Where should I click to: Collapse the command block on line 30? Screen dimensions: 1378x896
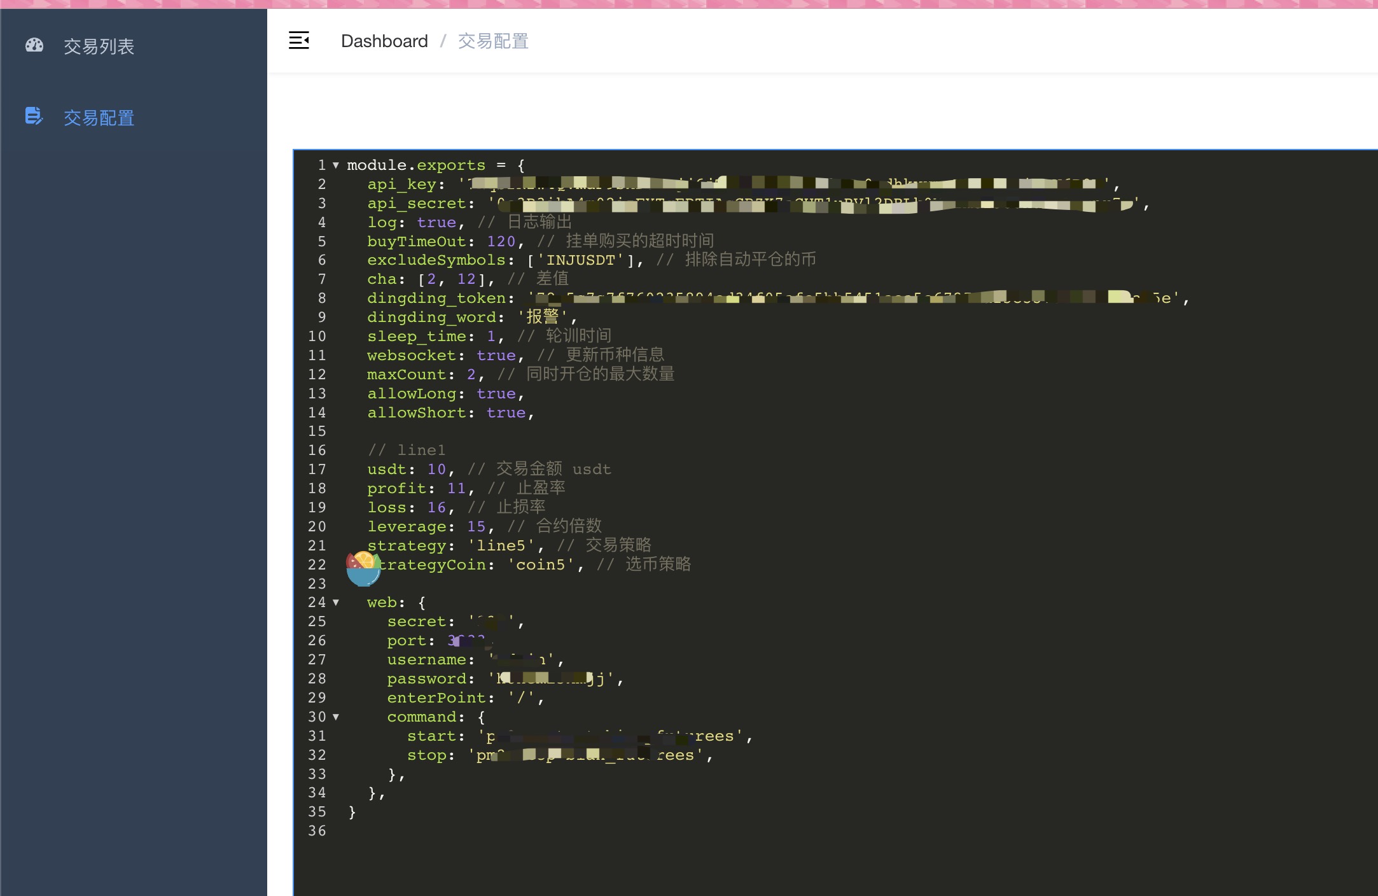tap(336, 717)
